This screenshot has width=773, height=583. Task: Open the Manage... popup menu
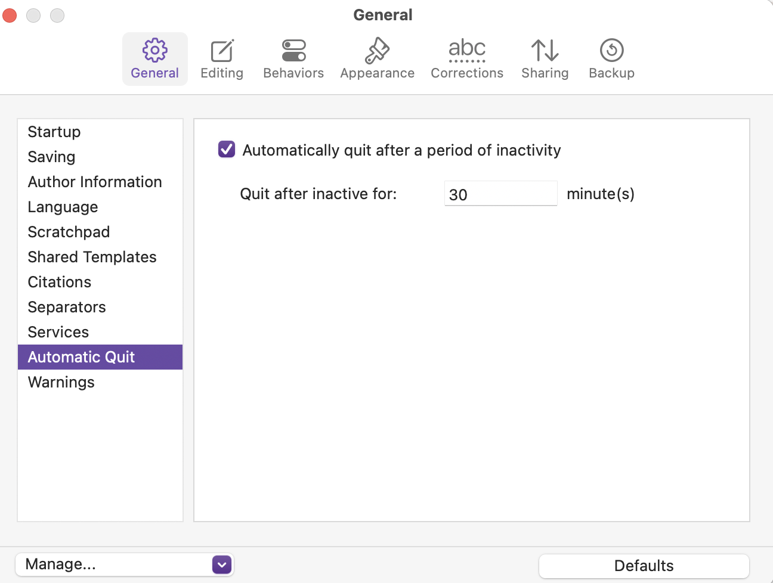click(125, 565)
